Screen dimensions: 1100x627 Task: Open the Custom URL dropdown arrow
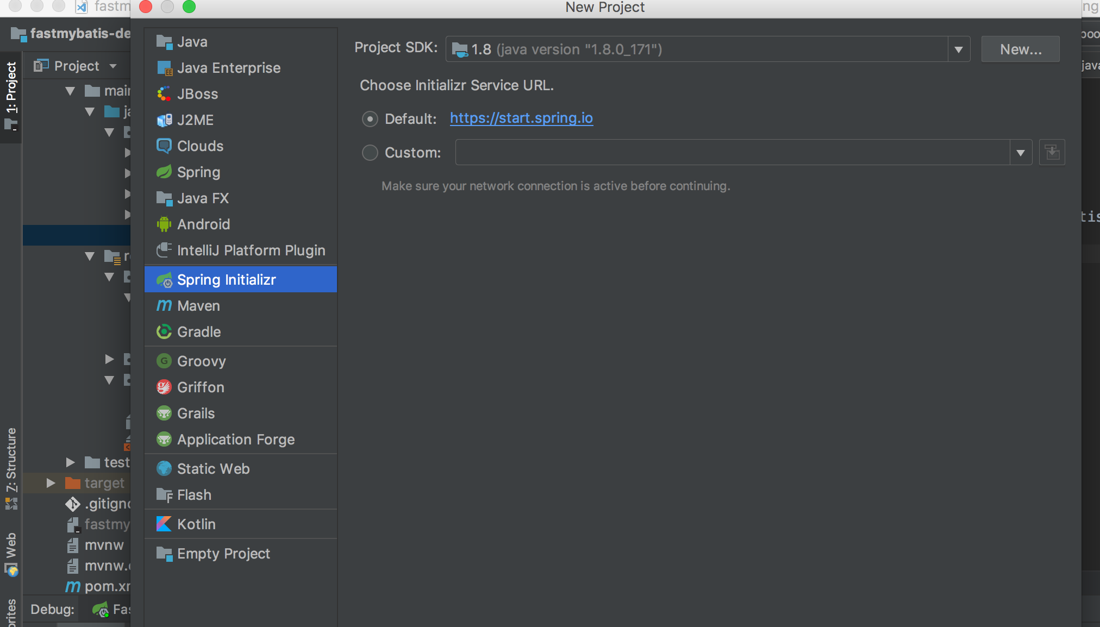point(1021,153)
